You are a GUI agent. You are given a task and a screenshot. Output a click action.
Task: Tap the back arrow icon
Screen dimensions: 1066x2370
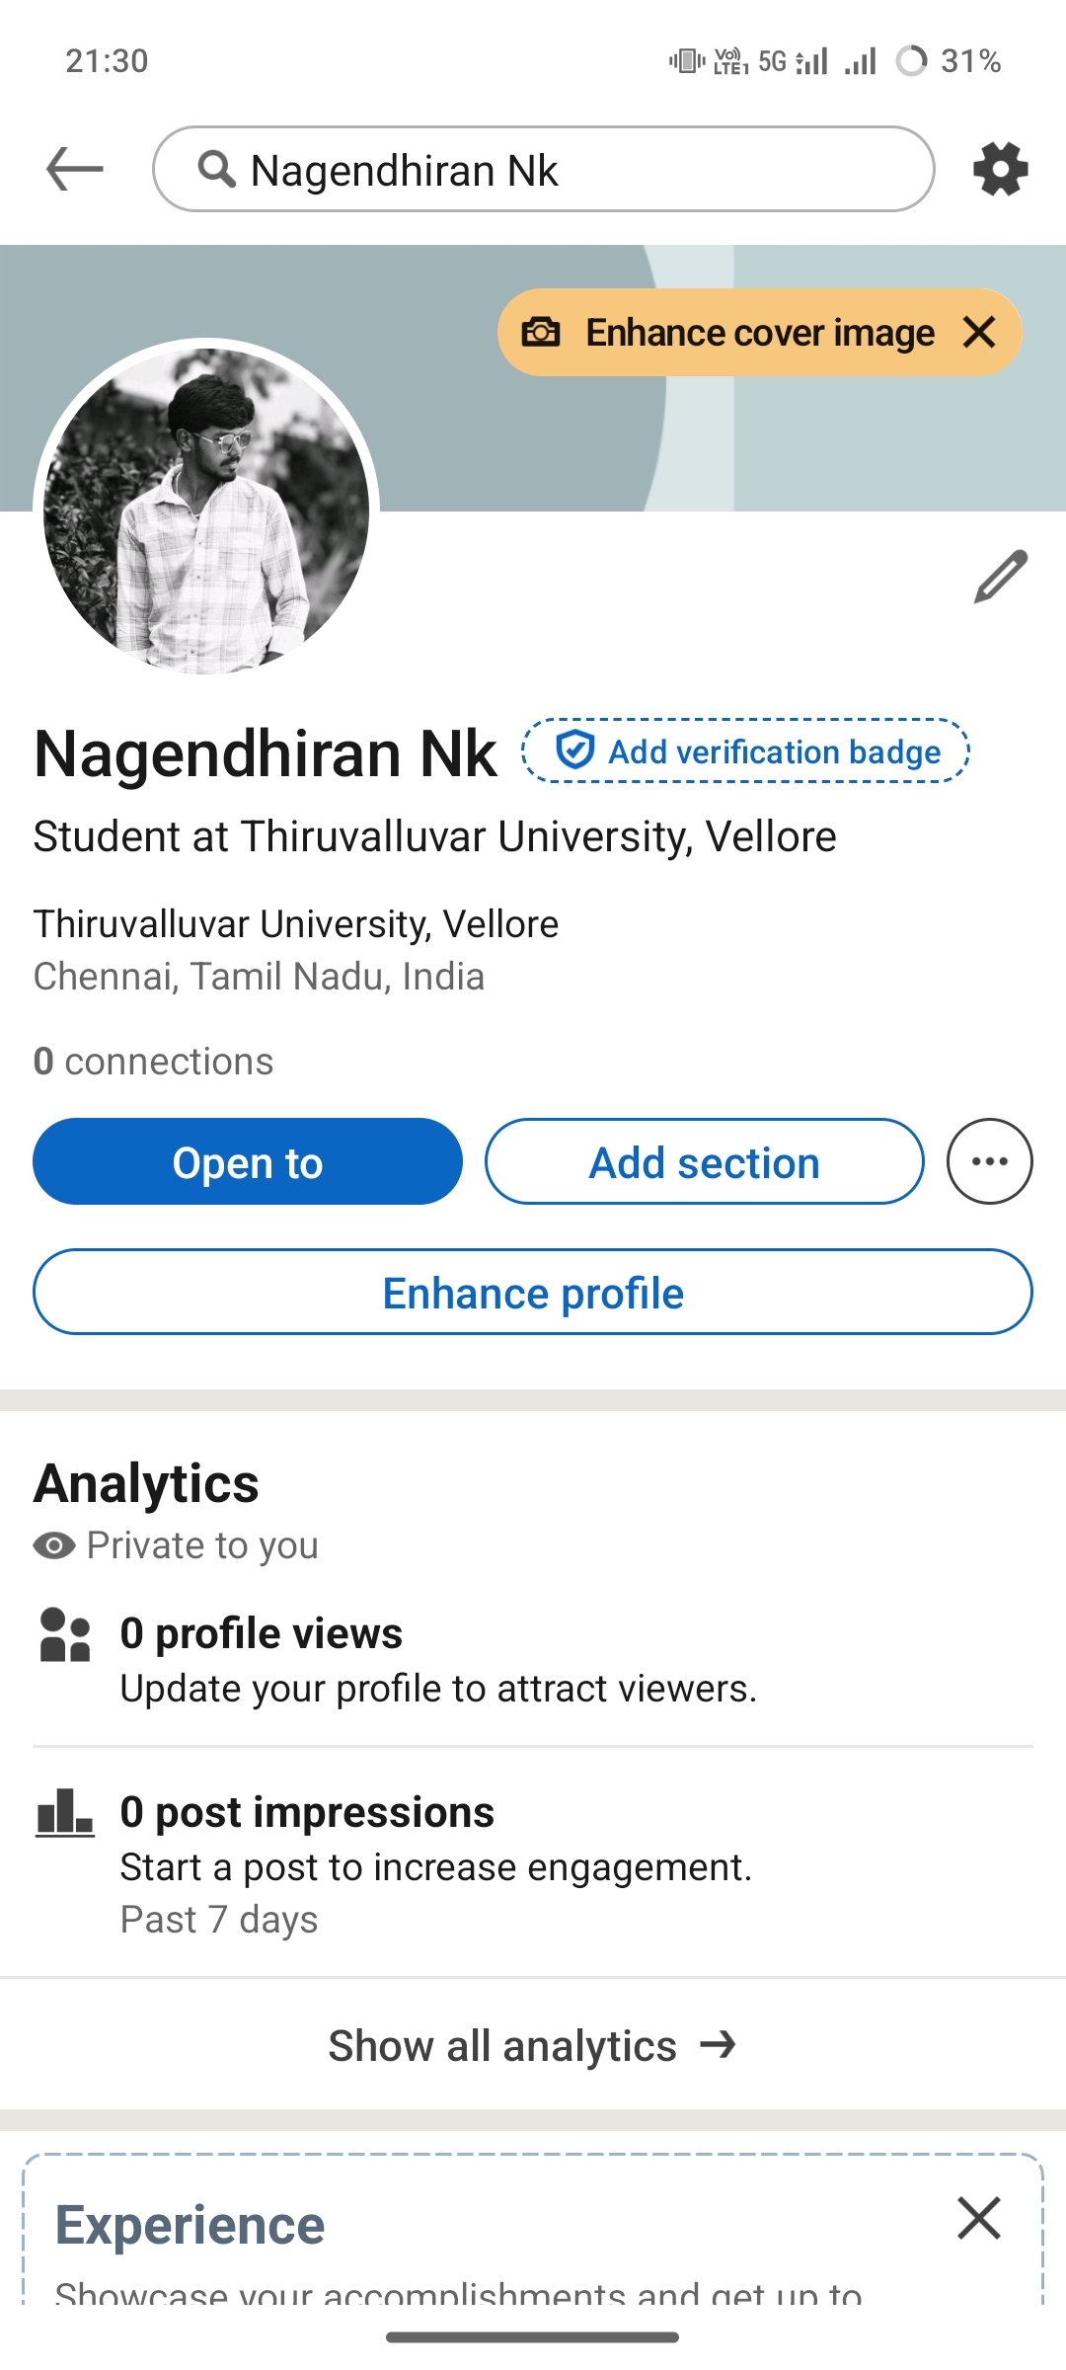point(75,169)
